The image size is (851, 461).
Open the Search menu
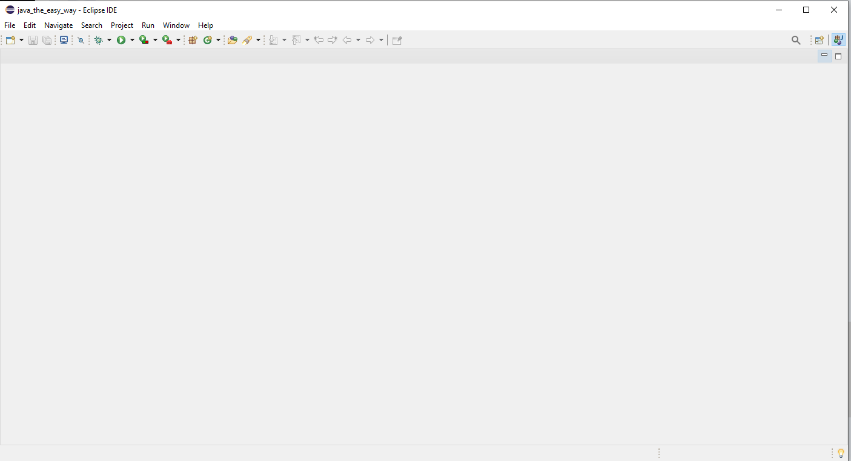point(91,25)
